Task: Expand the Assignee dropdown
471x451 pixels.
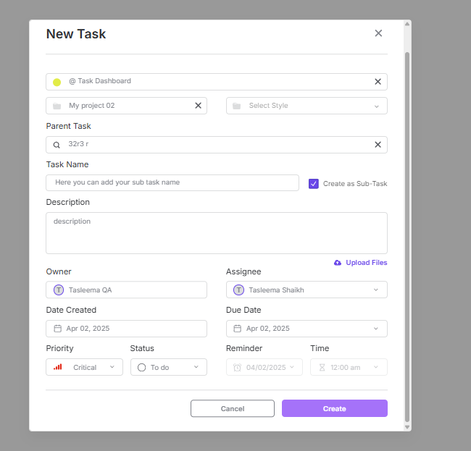Action: click(376, 290)
